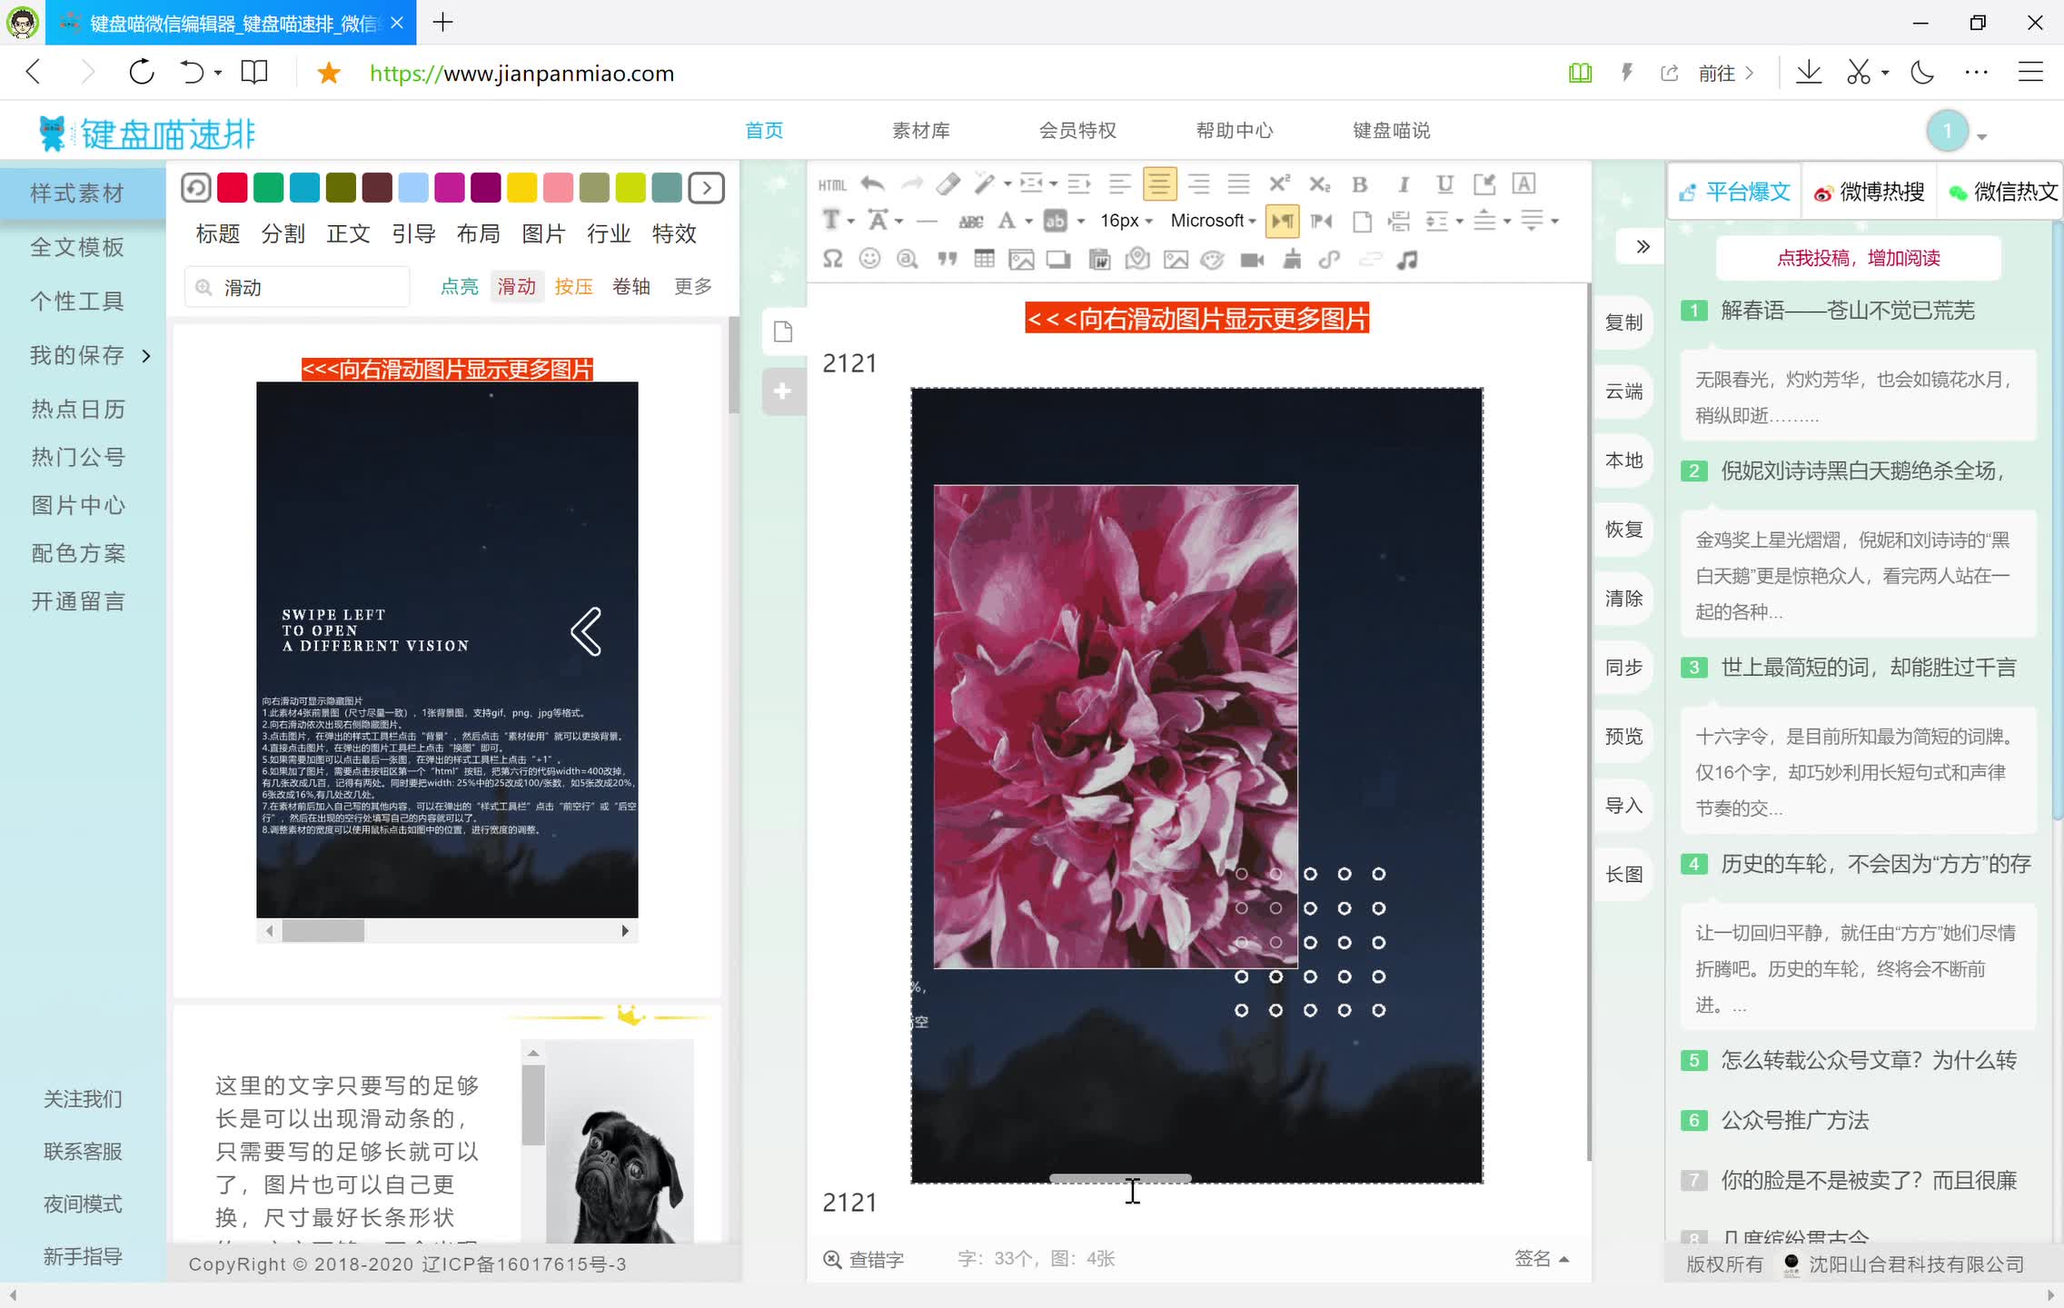The width and height of the screenshot is (2064, 1308).
Task: Click the format brush tool
Action: [984, 184]
